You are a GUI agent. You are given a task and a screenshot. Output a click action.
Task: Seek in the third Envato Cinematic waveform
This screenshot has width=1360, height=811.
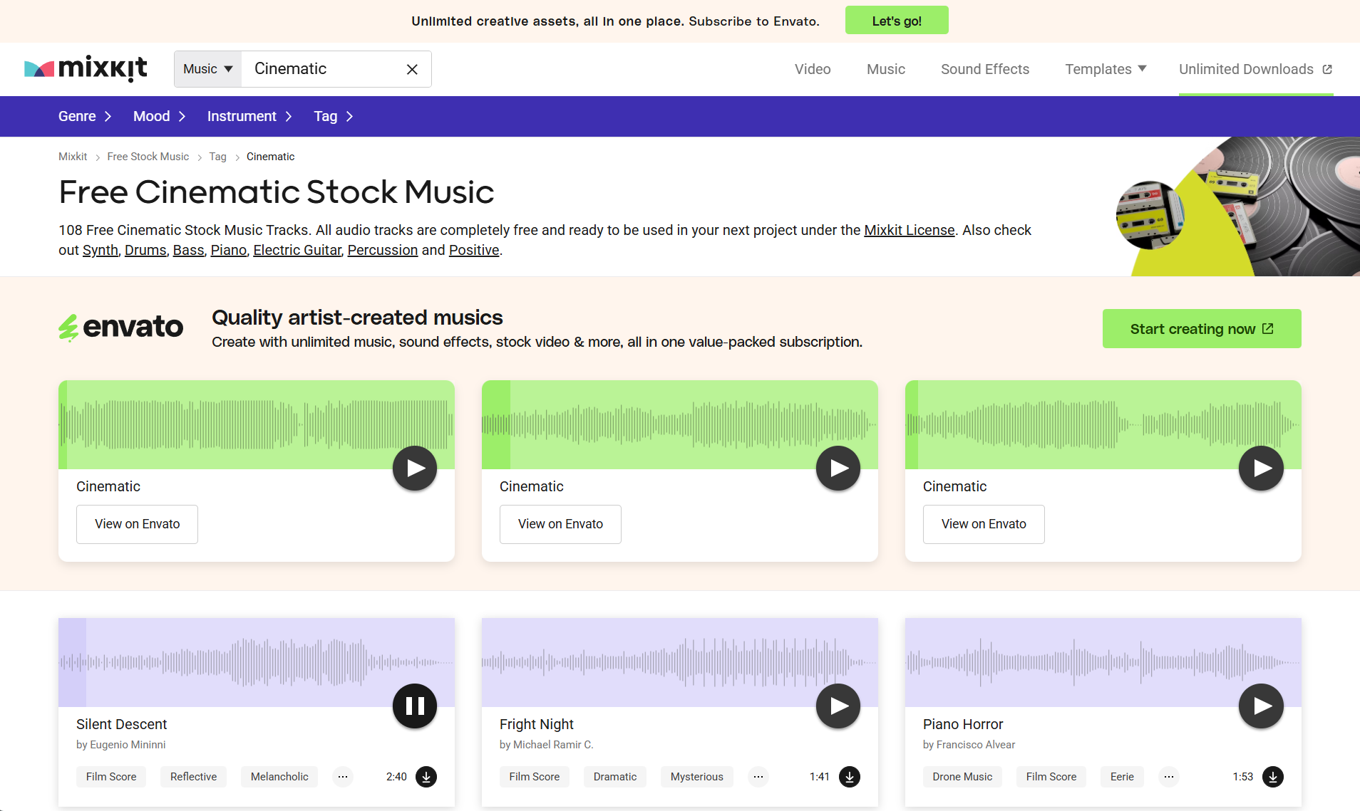coord(1103,424)
